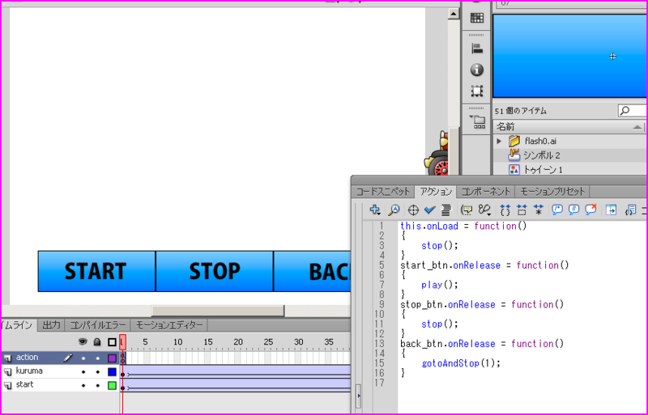Image resolution: width=648 pixels, height=415 pixels.
Task: Click the START button on stage
Action: pos(96,271)
